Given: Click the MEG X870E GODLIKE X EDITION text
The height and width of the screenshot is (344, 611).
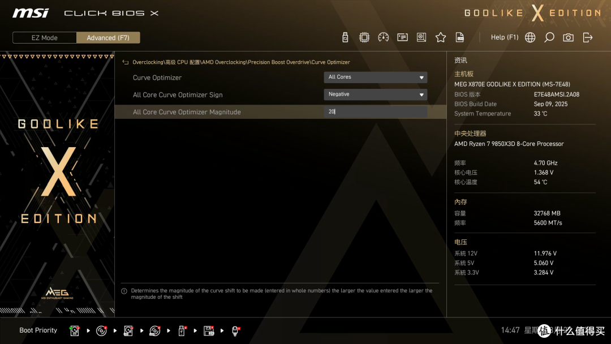Looking at the screenshot, I should pyautogui.click(x=512, y=84).
